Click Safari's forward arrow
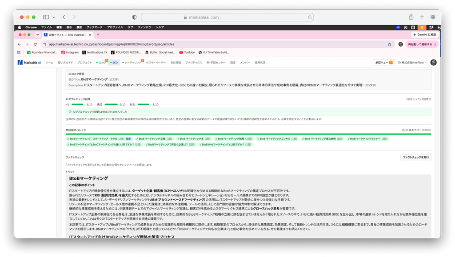This screenshot has width=455, height=257. [x=74, y=17]
